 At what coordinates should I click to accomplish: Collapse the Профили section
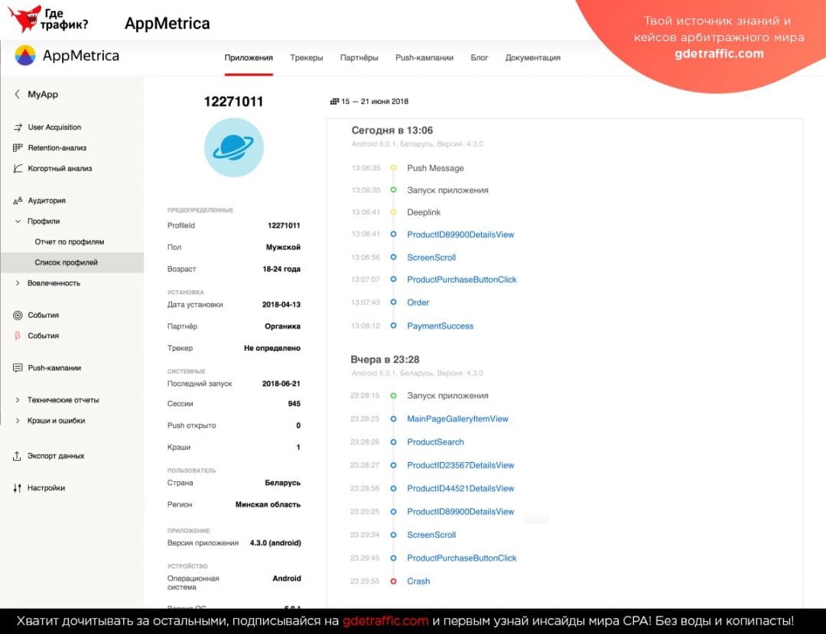coord(18,222)
